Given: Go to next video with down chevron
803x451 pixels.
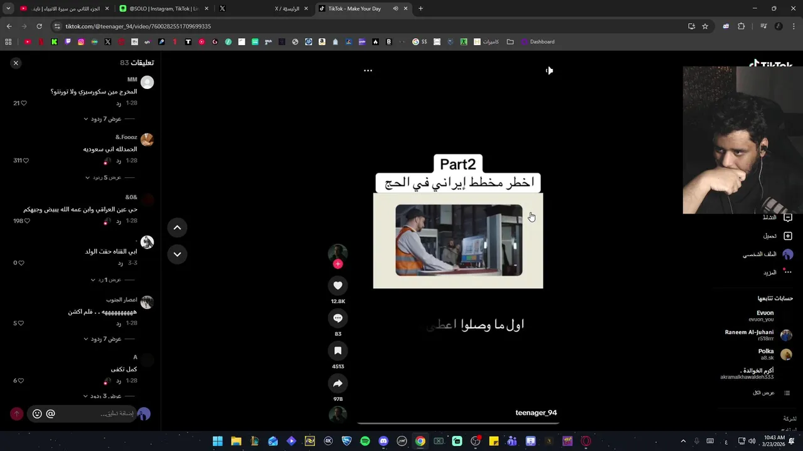Looking at the screenshot, I should click(177, 254).
